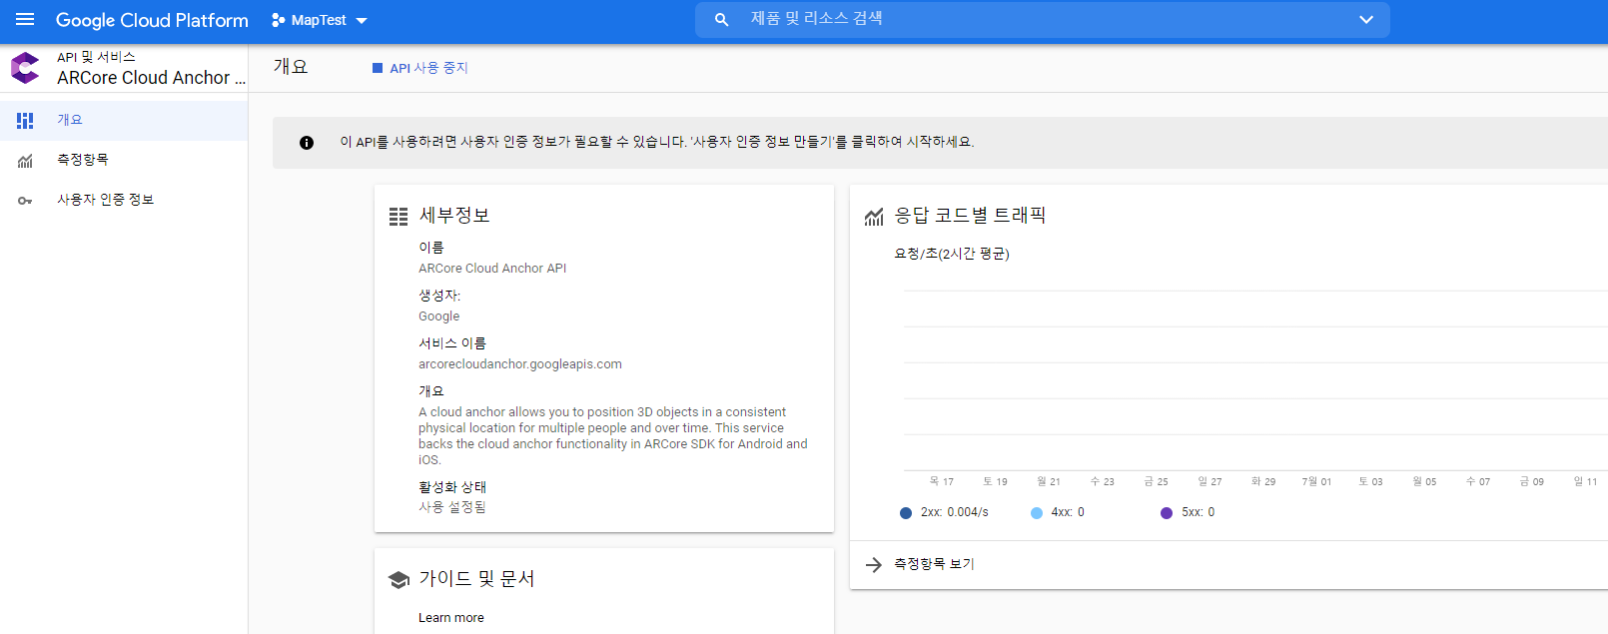Image resolution: width=1608 pixels, height=634 pixels.
Task: Click the cloud anchor description paragraph
Action: tap(613, 436)
